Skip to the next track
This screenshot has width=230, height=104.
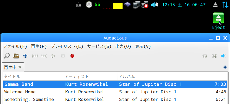point(44,56)
